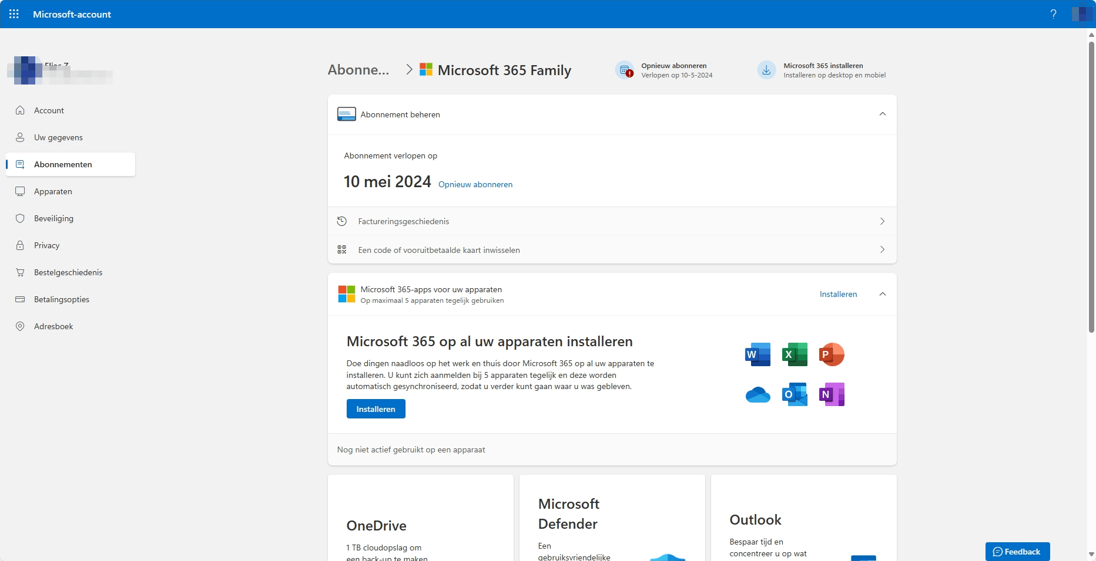Screen dimensions: 1096x561
Task: Open Adresboek in the sidebar
Action: (71, 326)
